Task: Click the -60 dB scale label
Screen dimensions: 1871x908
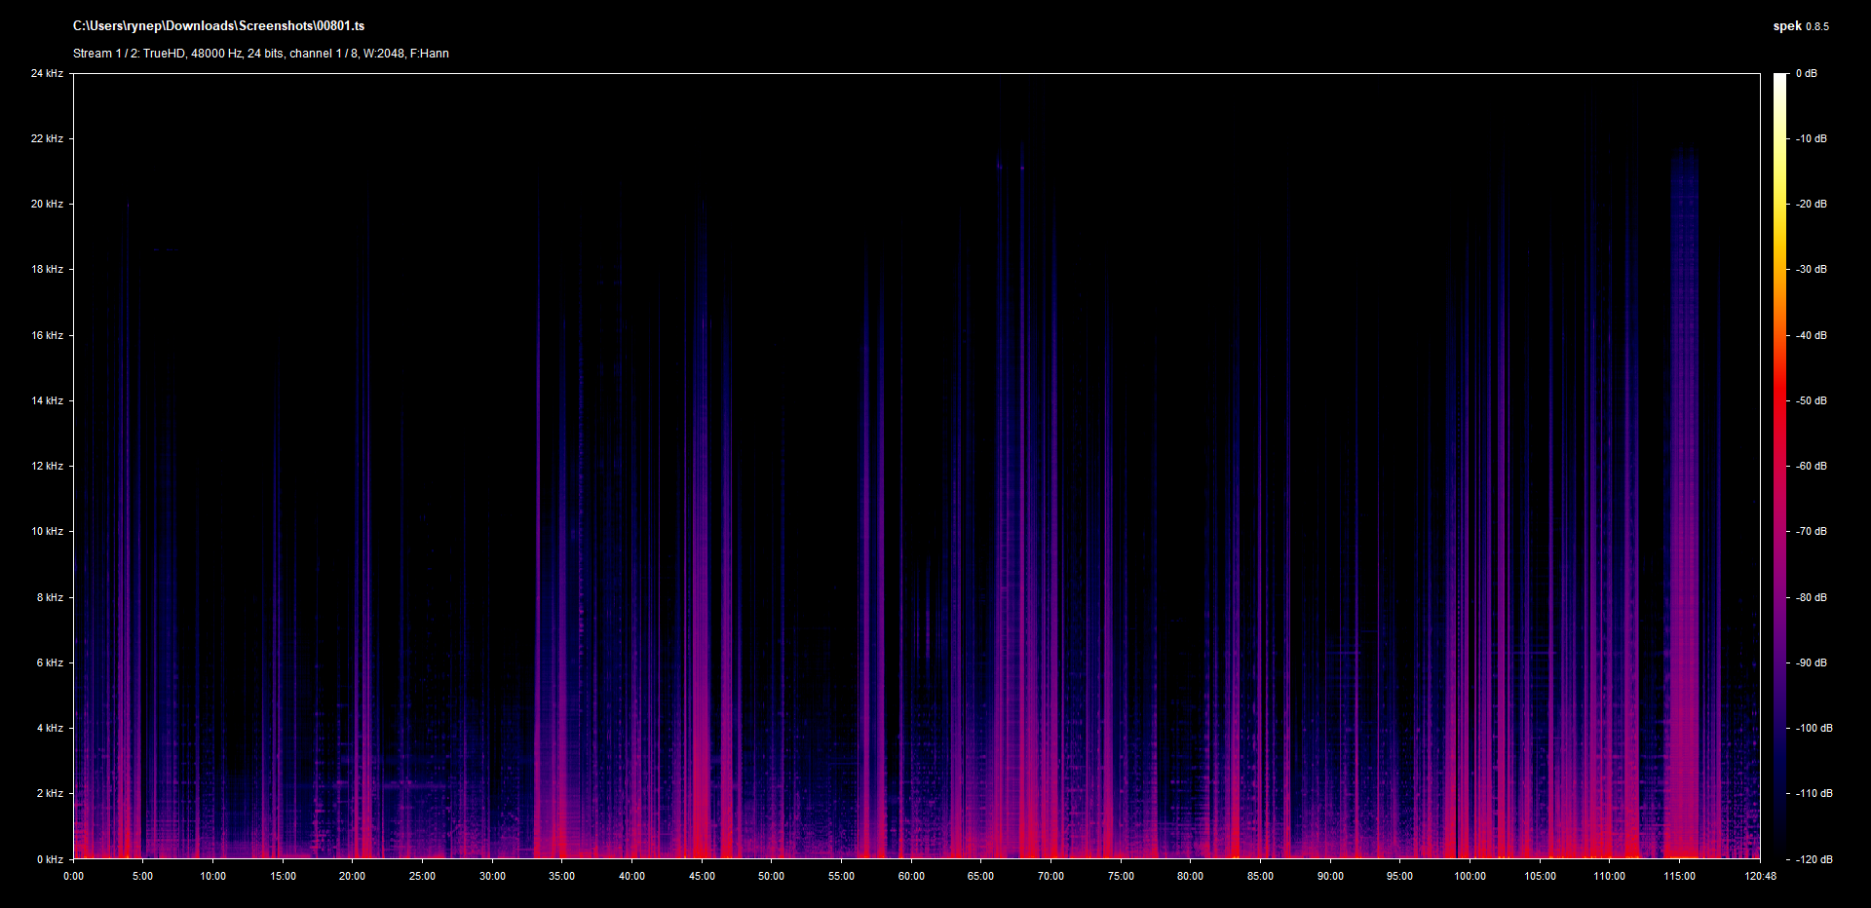Action: click(1812, 467)
